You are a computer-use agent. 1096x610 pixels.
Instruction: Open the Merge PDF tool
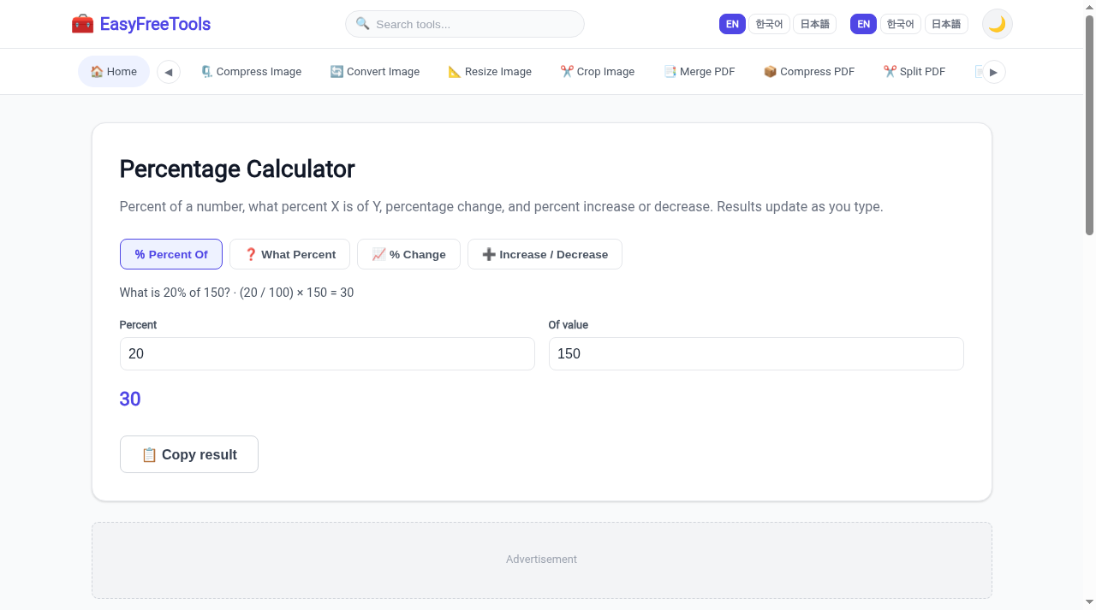pyautogui.click(x=700, y=72)
